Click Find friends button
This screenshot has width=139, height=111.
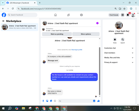click(x=114, y=15)
